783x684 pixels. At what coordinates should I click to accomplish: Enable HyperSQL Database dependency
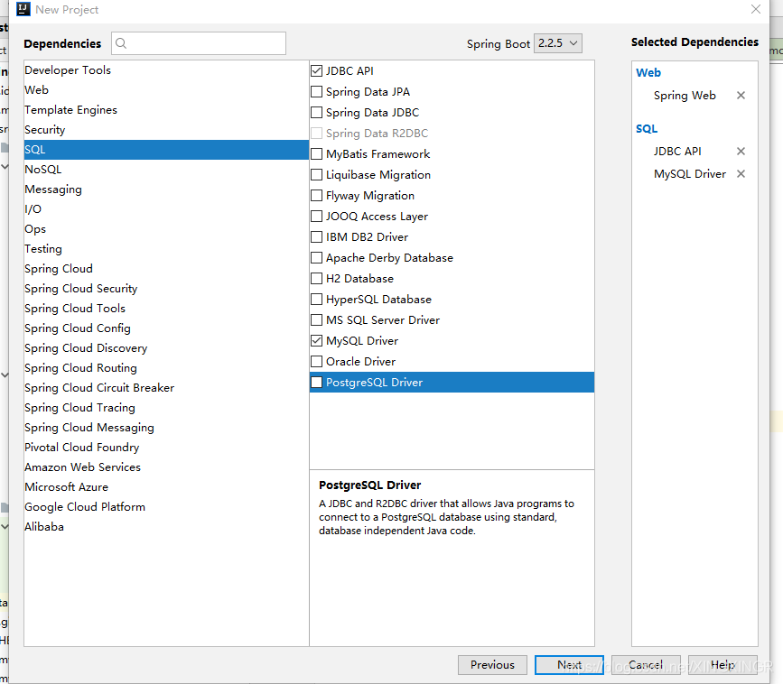317,300
